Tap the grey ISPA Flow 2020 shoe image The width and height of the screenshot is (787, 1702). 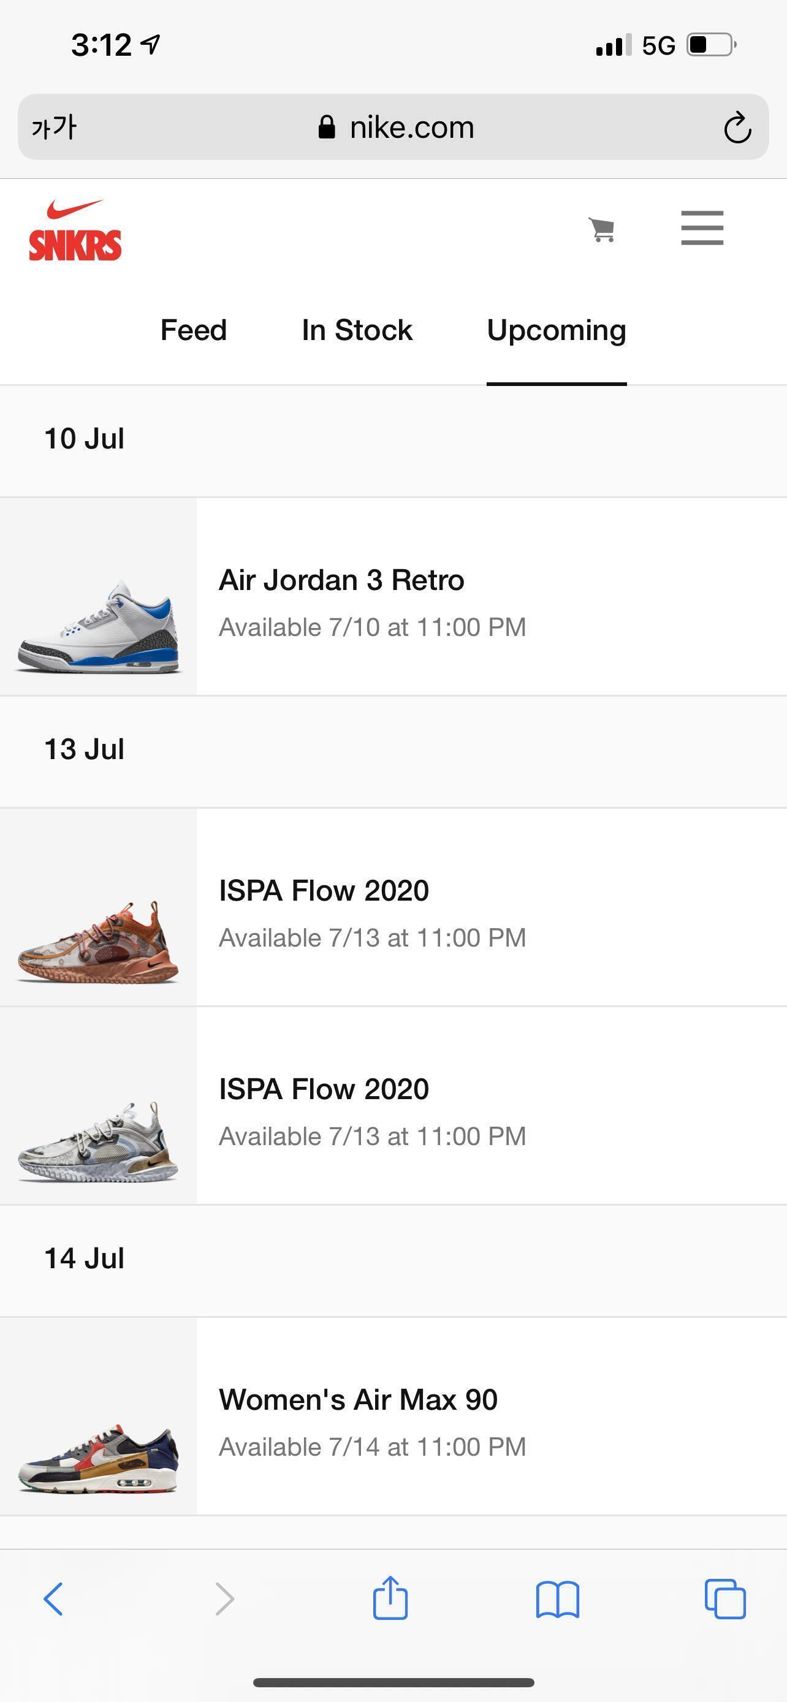(98, 1140)
